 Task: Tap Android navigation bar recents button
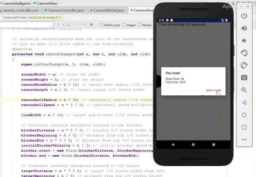click(x=214, y=144)
